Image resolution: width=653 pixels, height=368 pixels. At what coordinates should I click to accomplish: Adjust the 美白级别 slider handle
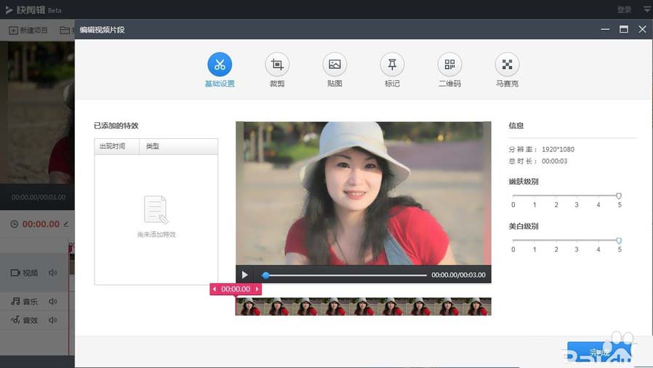(x=619, y=241)
